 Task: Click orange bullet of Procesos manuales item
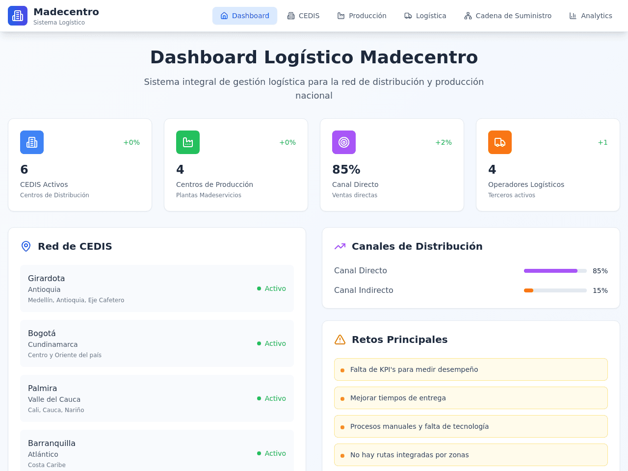[x=342, y=427]
